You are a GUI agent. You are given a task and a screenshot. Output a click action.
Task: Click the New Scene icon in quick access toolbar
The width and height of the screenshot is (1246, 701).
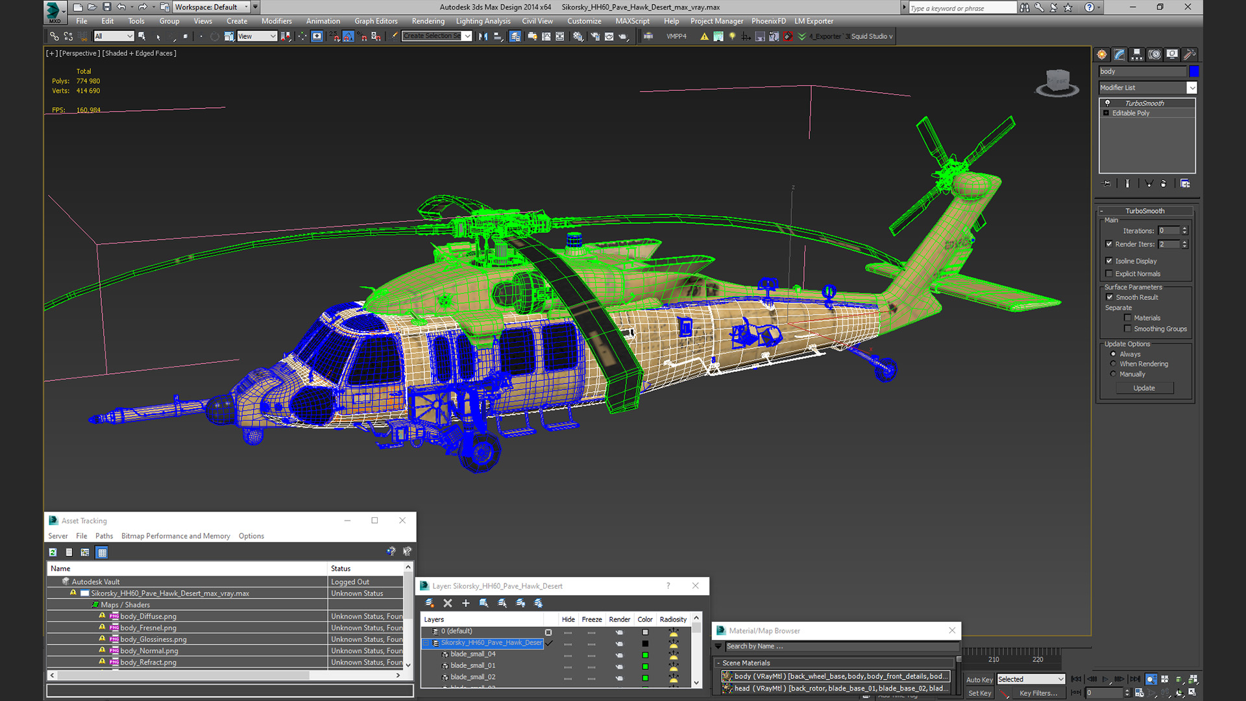tap(78, 7)
